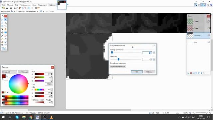The width and height of the screenshot is (213, 120).
Task: Move layer up arrow in Layers panel
Action: pos(199,73)
